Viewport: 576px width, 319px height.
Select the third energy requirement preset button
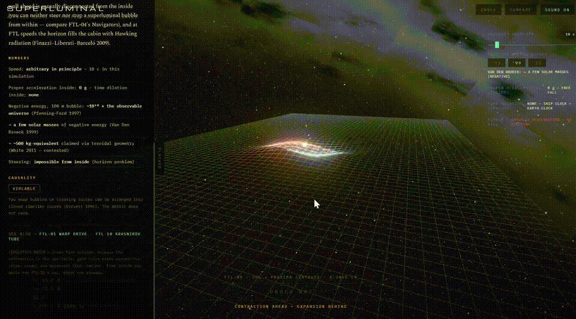click(x=537, y=63)
